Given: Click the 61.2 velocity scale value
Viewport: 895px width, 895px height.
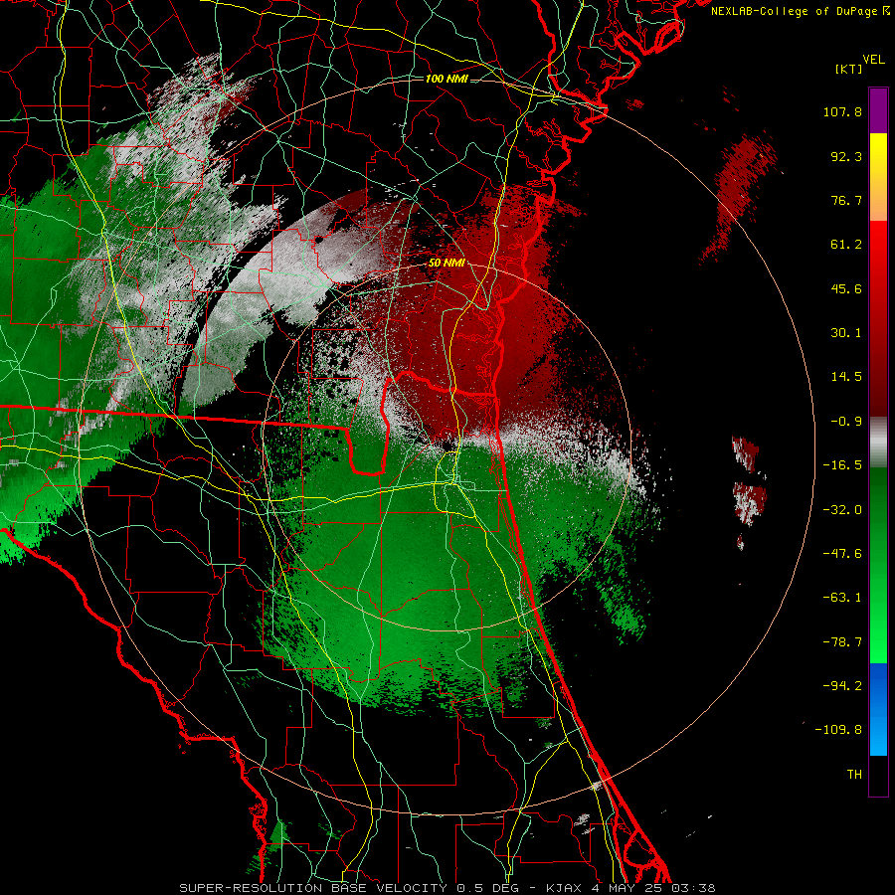Looking at the screenshot, I should click(x=846, y=245).
